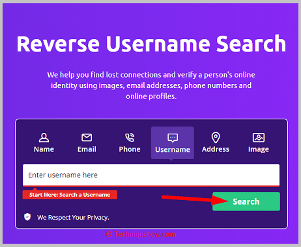
Task: Click the Start Here: Search a Username label
Action: [70, 195]
